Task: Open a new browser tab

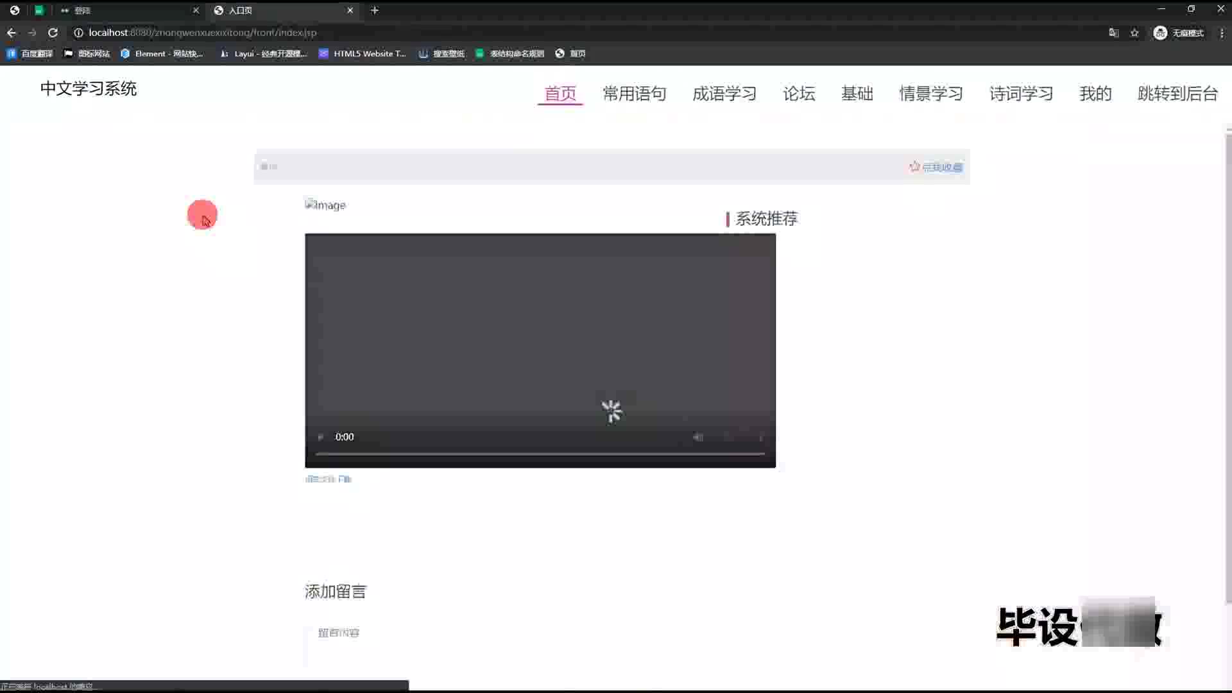Action: (x=375, y=10)
